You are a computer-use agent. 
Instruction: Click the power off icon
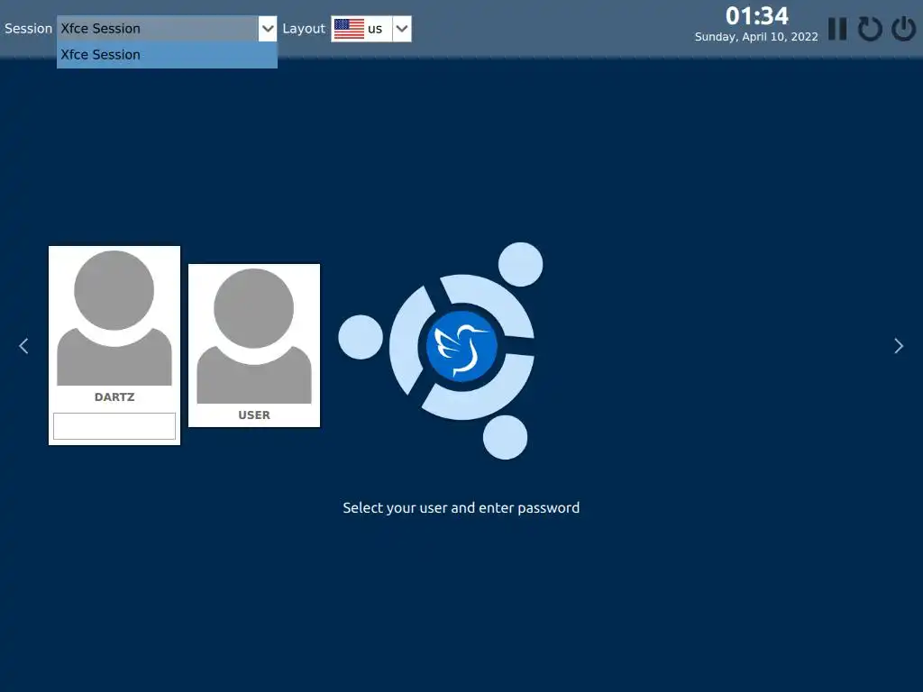coord(903,29)
